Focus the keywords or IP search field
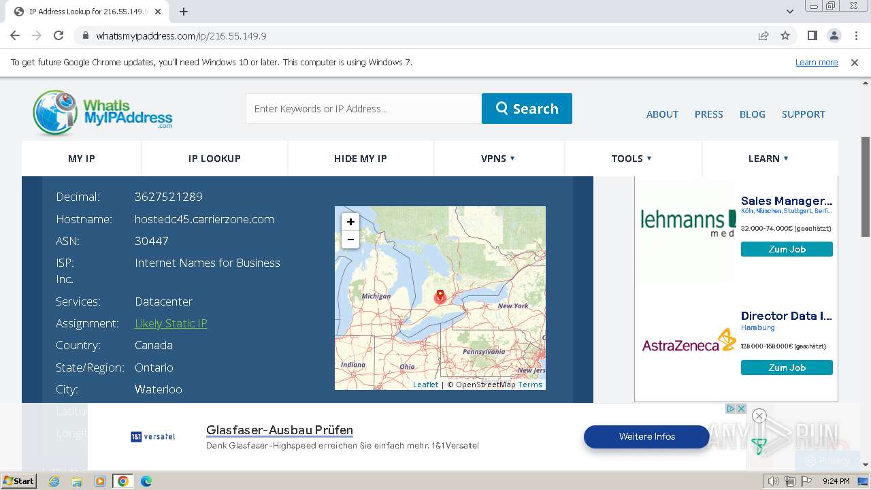 tap(363, 109)
